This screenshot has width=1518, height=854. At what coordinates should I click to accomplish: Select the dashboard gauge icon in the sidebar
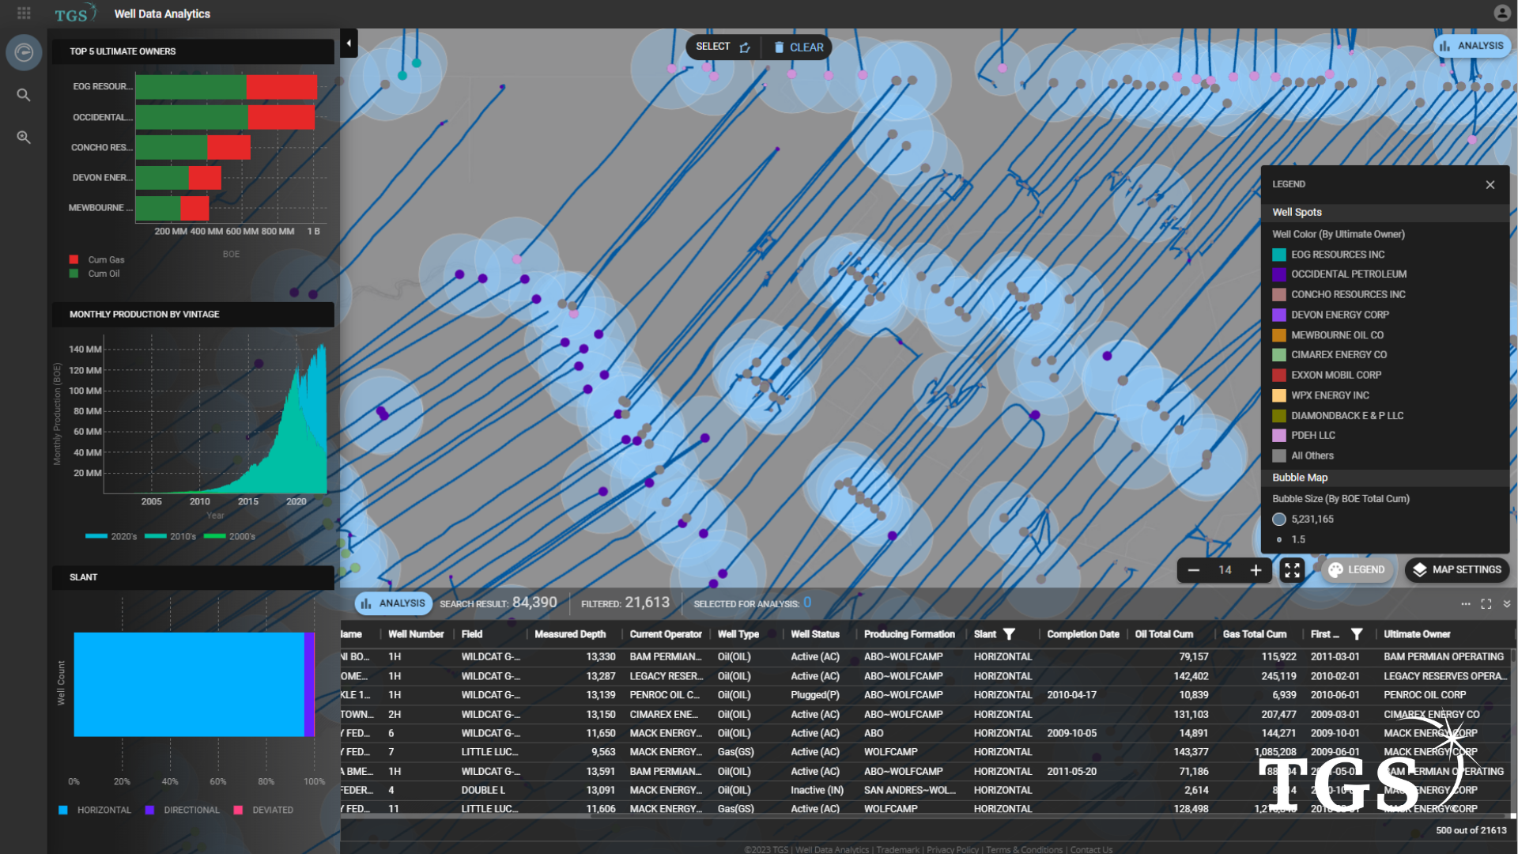click(x=23, y=52)
